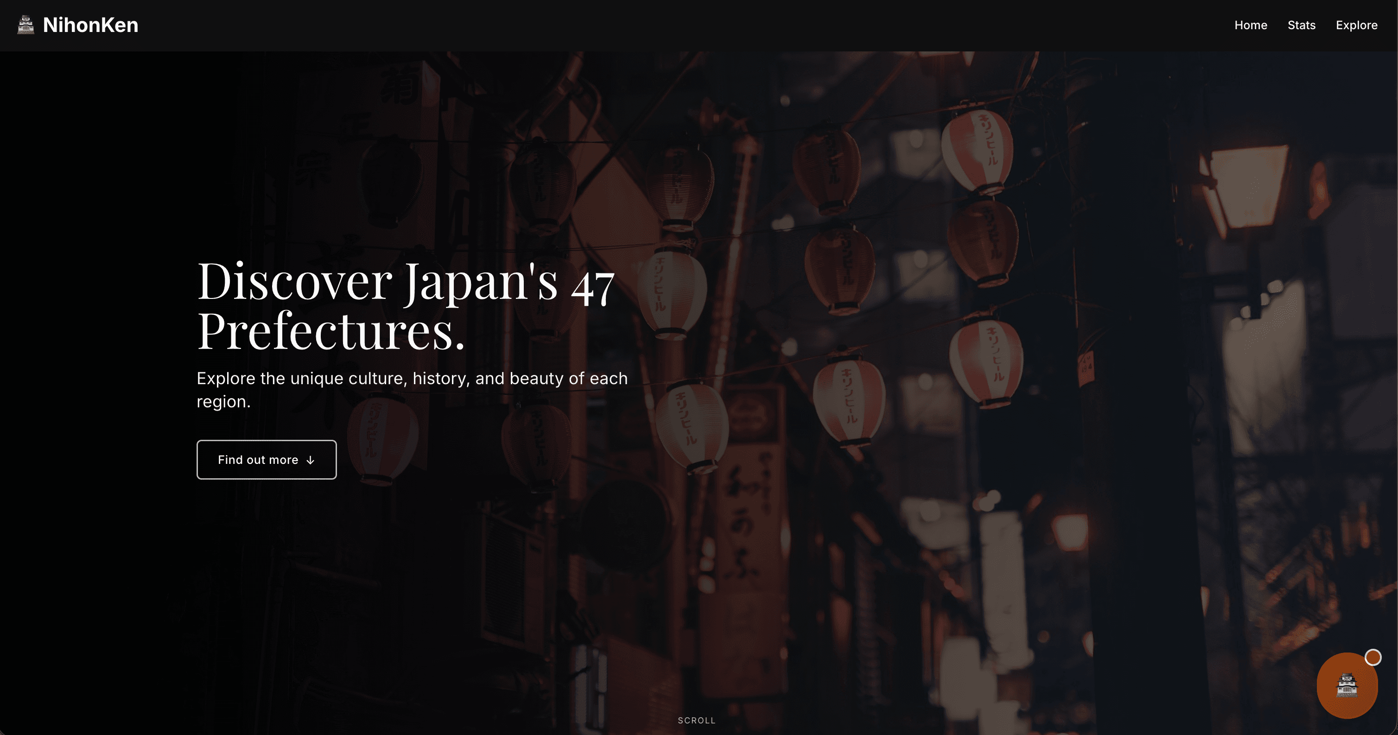Select the castle emoji in the navbar

pyautogui.click(x=25, y=25)
